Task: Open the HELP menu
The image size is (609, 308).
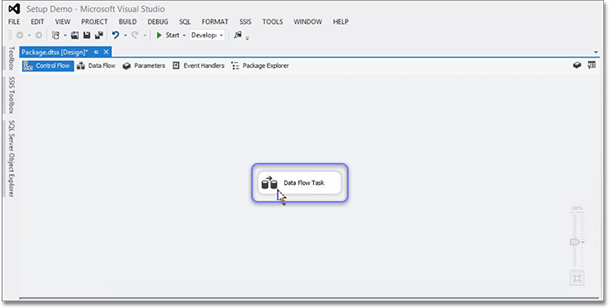Action: pos(341,22)
